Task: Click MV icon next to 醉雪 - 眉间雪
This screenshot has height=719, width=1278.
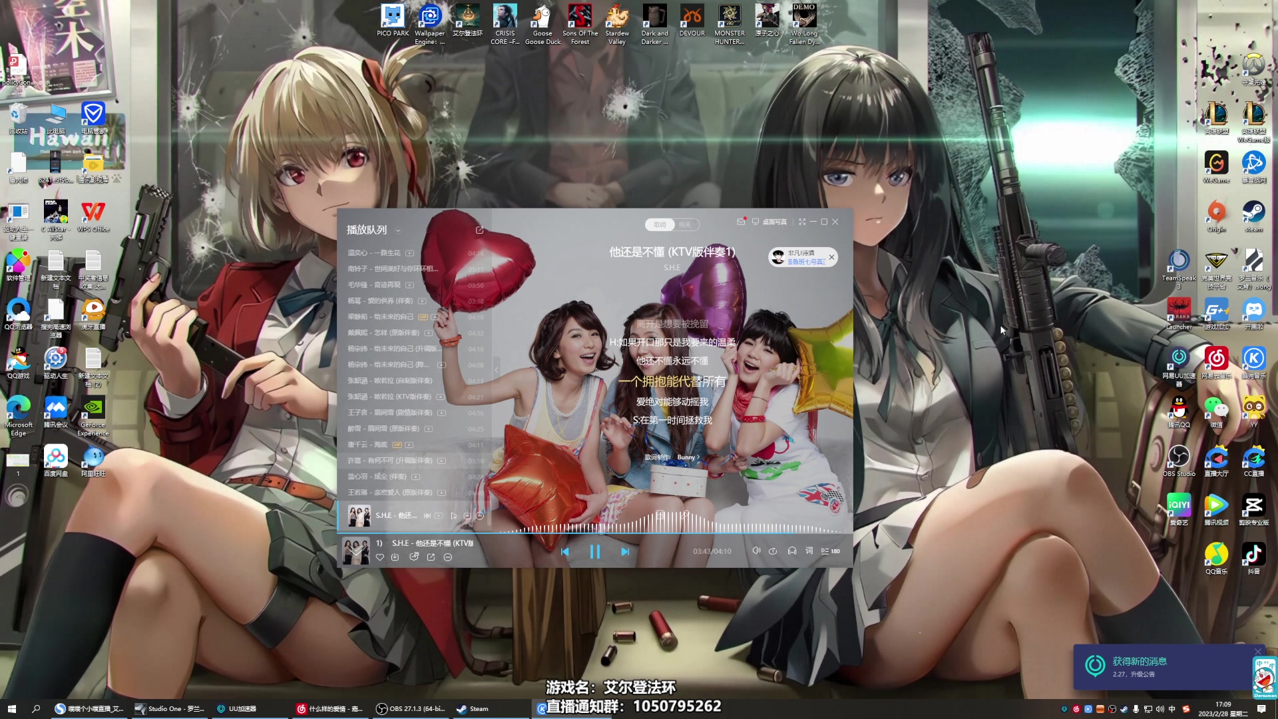Action: (x=428, y=429)
